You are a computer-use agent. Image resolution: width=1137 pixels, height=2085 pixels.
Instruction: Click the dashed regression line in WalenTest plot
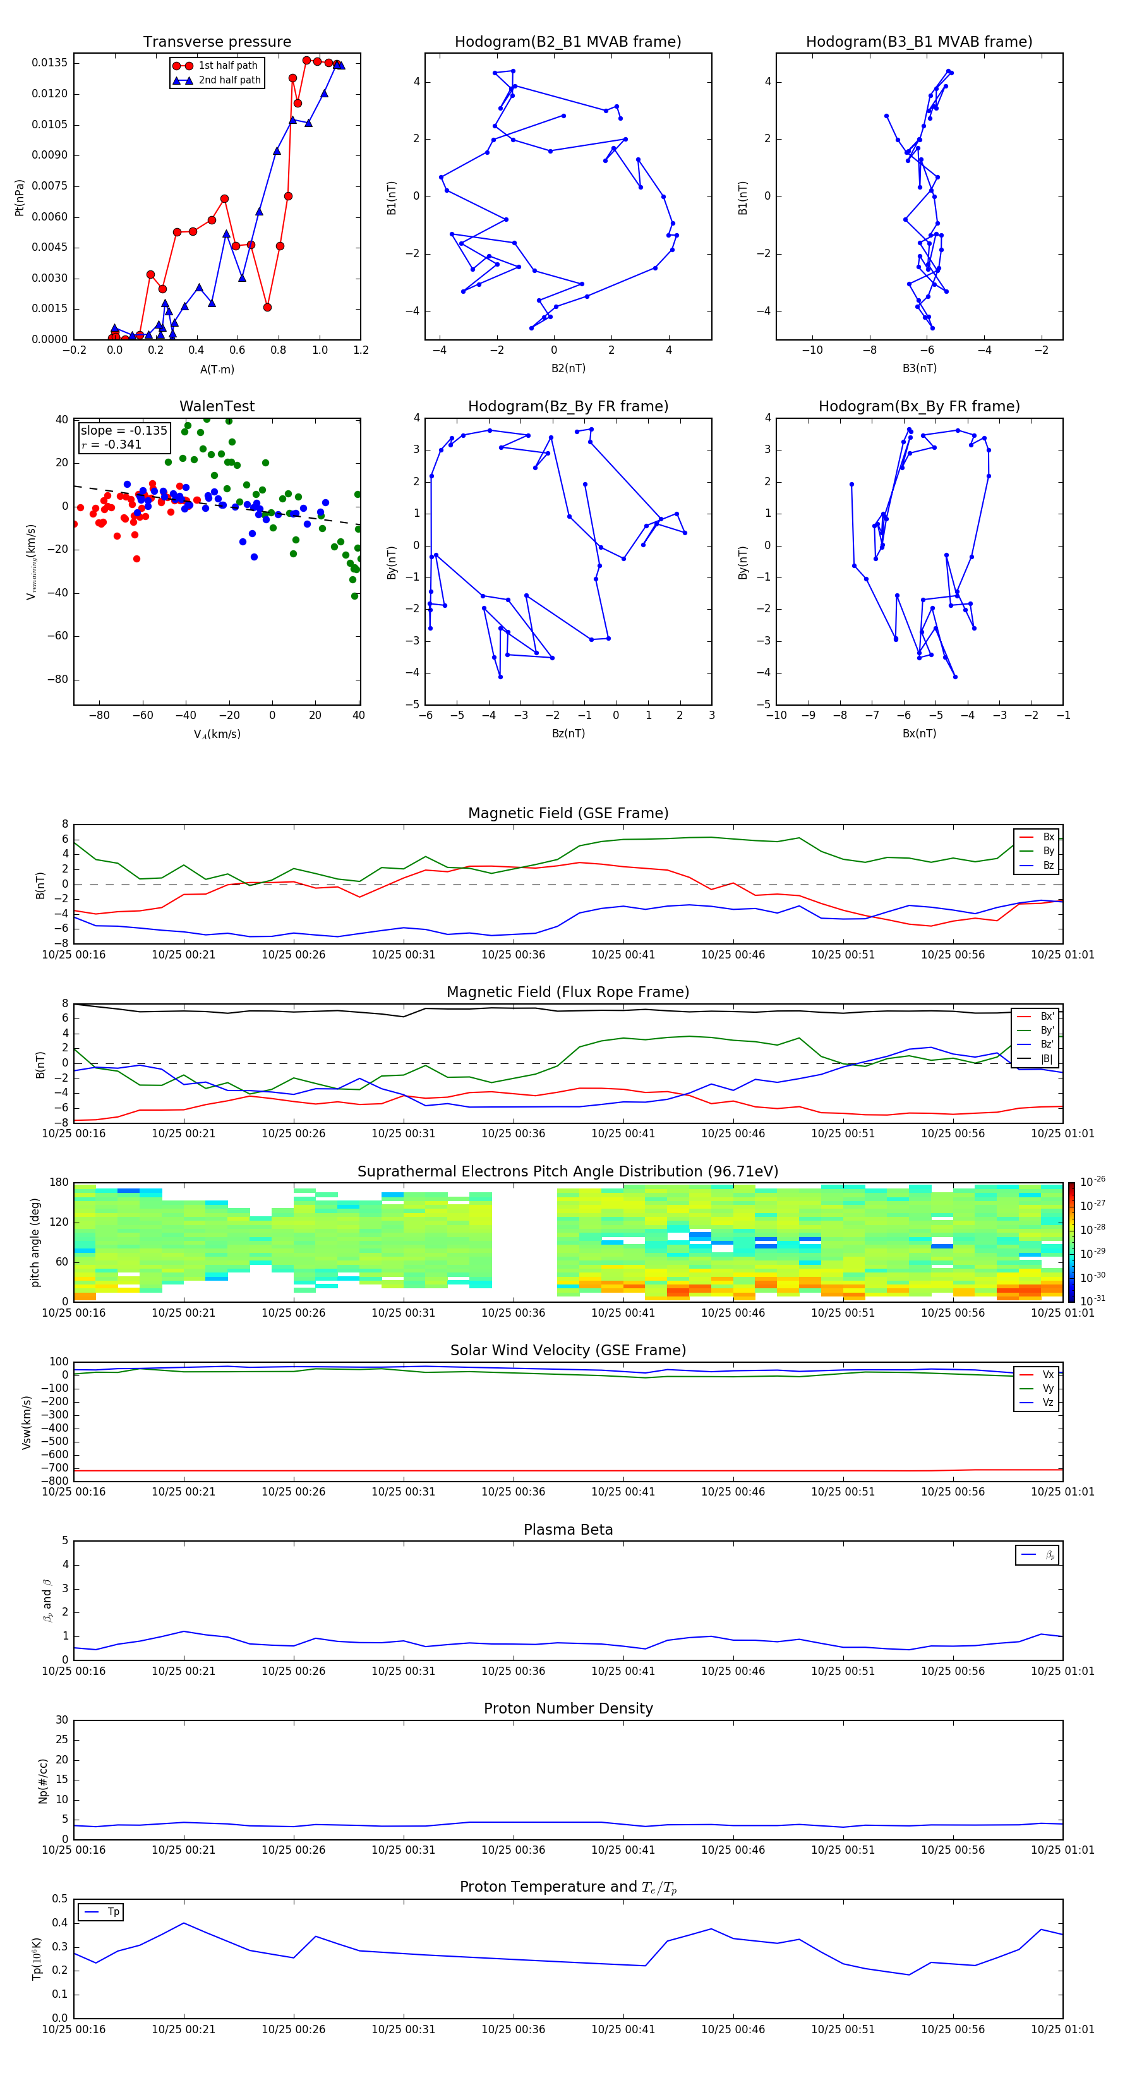(217, 505)
